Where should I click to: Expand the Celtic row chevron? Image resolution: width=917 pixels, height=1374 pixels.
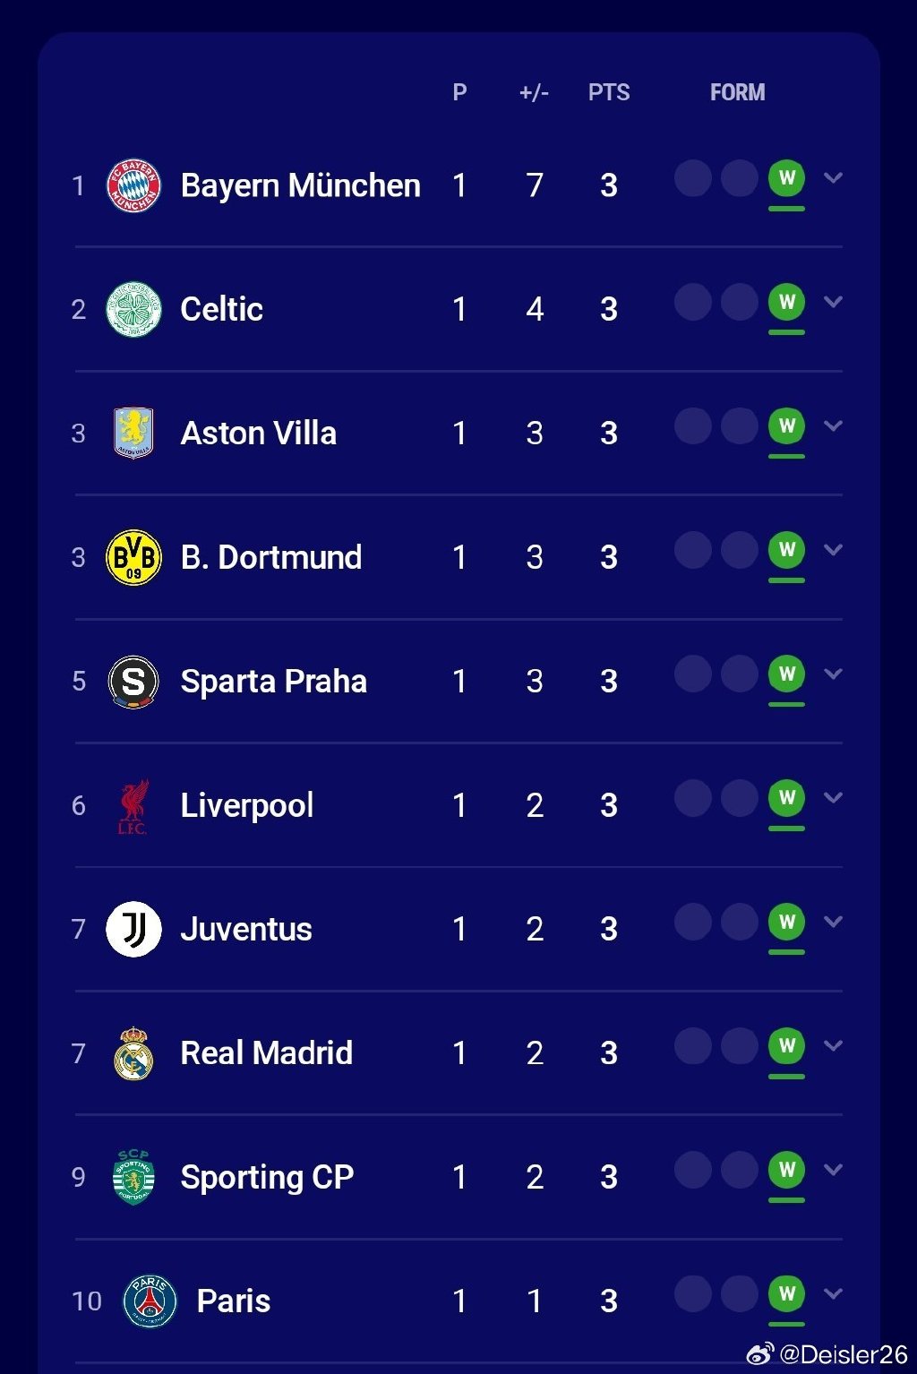click(833, 302)
